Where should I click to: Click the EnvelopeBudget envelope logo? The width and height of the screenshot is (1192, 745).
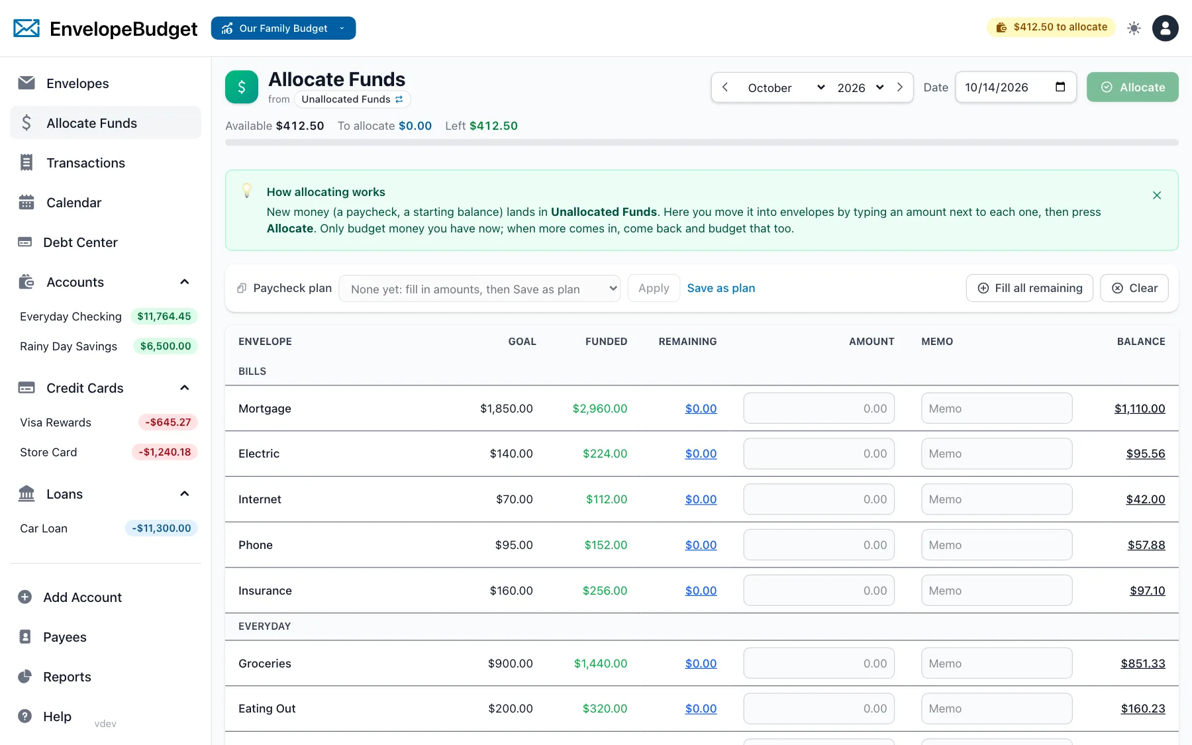point(26,28)
